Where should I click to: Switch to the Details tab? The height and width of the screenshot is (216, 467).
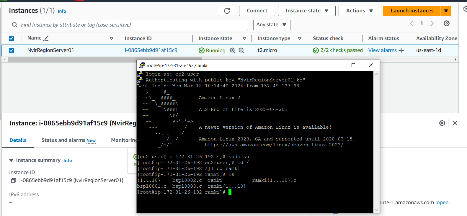[x=18, y=140]
